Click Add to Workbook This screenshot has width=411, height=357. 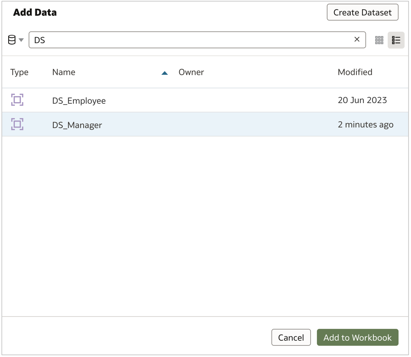357,337
